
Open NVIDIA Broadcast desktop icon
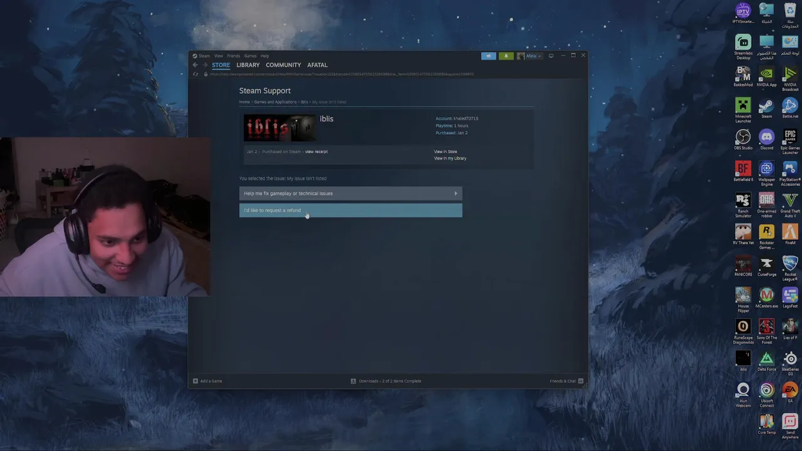point(790,78)
